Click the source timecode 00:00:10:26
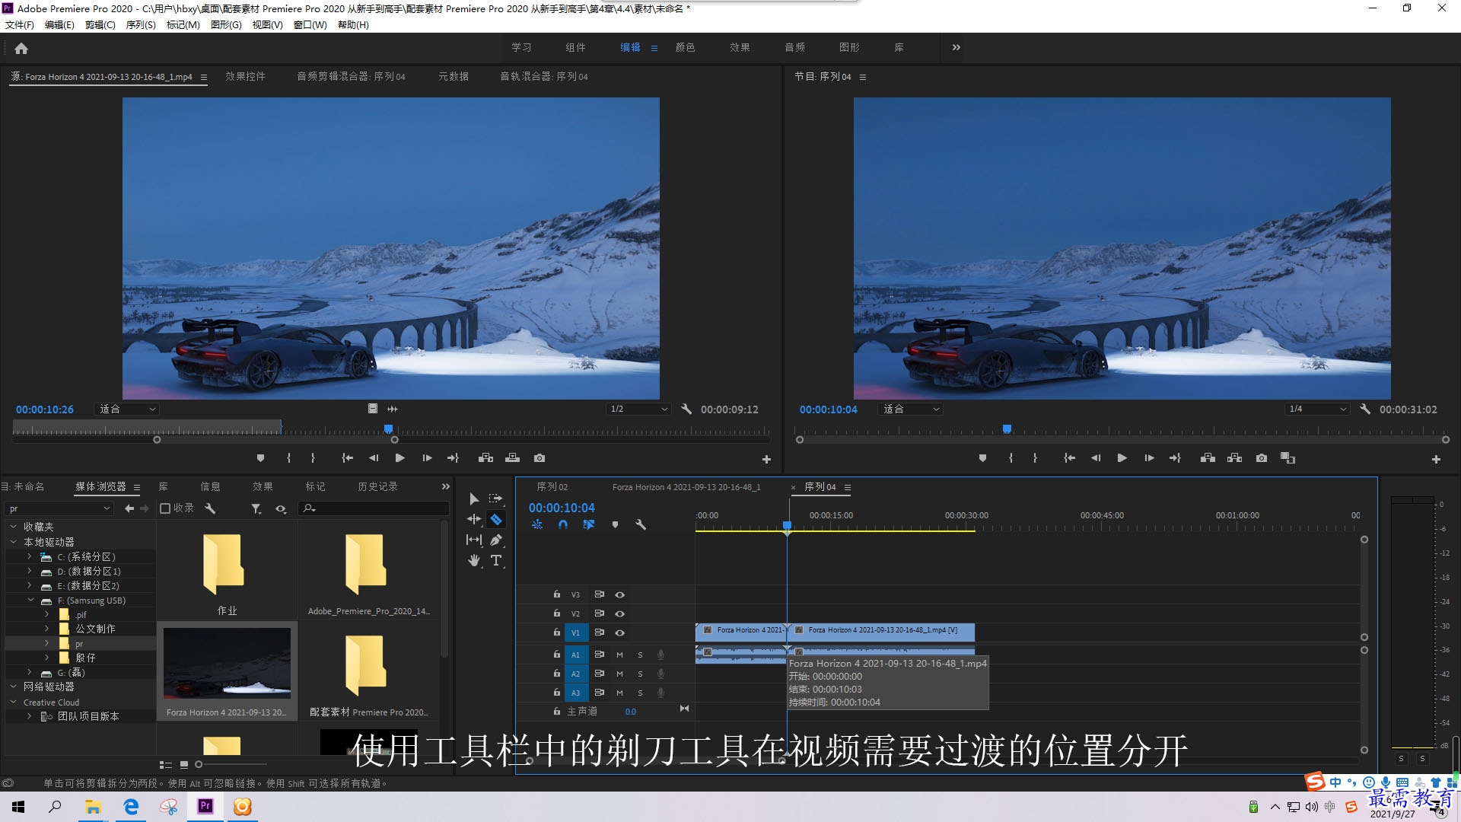This screenshot has width=1461, height=822. click(x=45, y=409)
